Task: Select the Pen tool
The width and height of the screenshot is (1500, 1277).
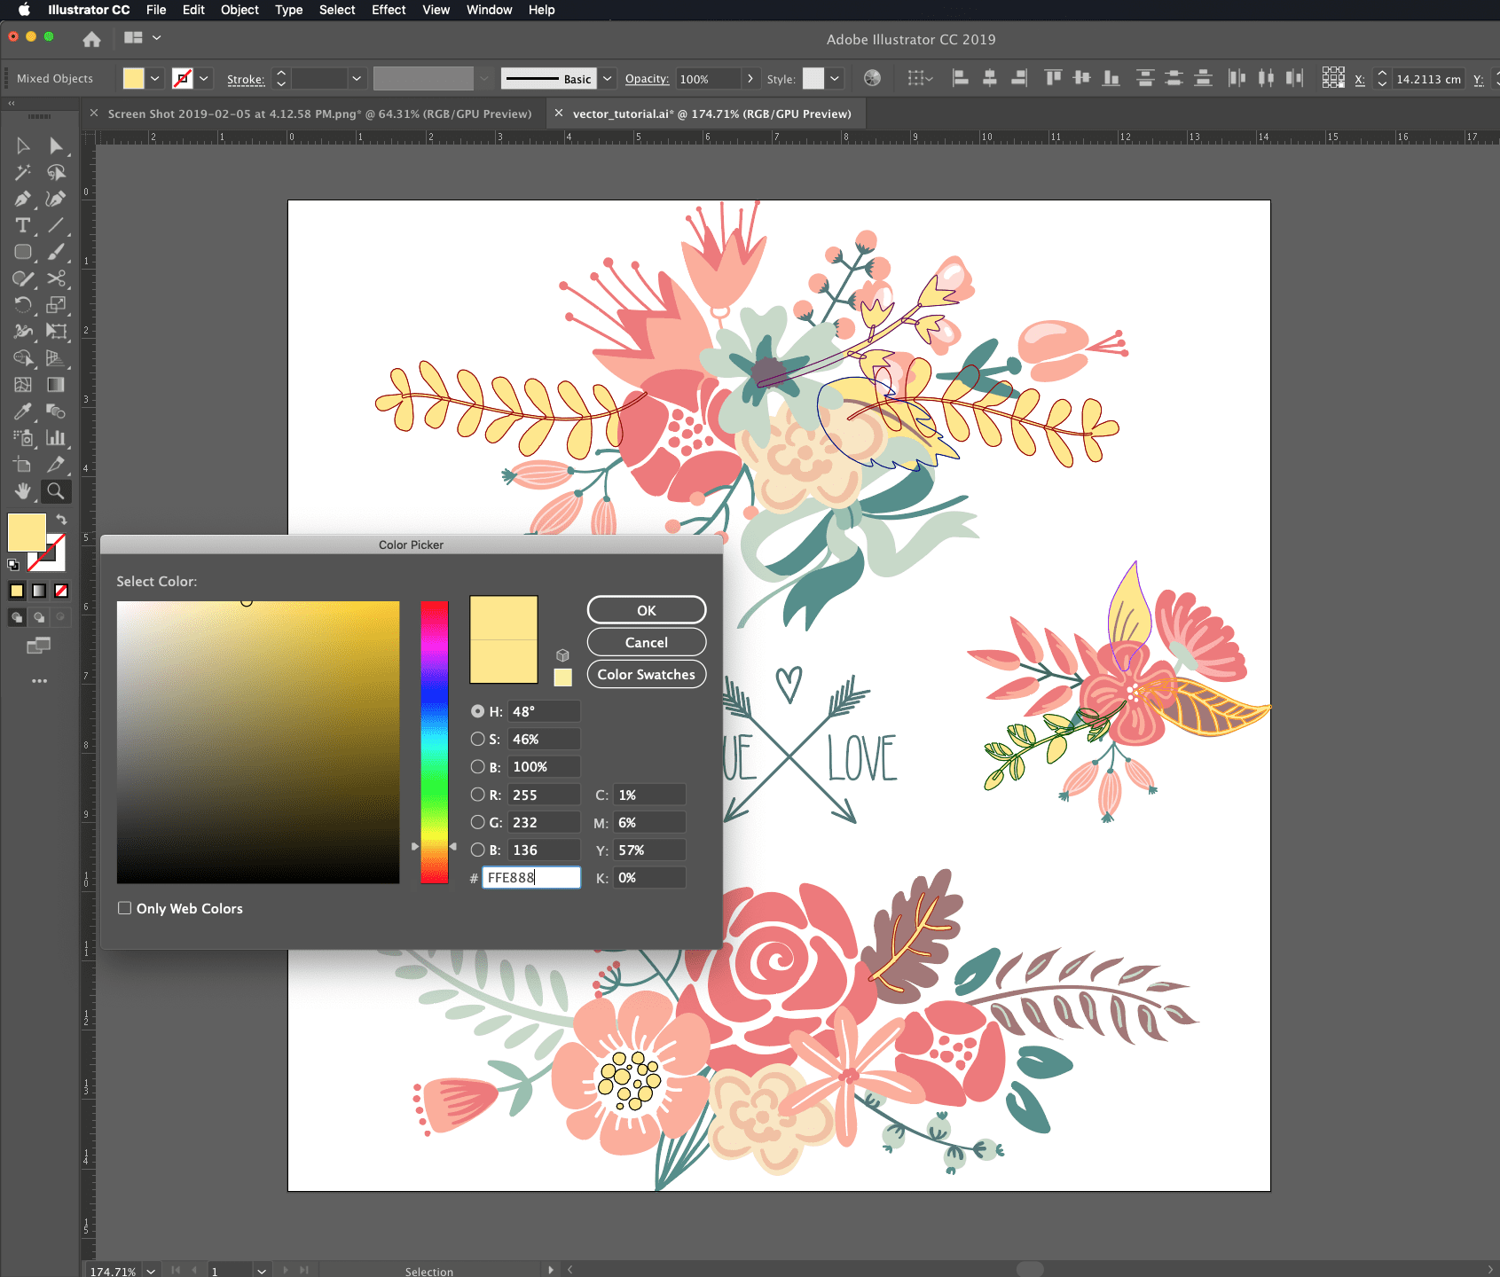Action: click(x=23, y=200)
